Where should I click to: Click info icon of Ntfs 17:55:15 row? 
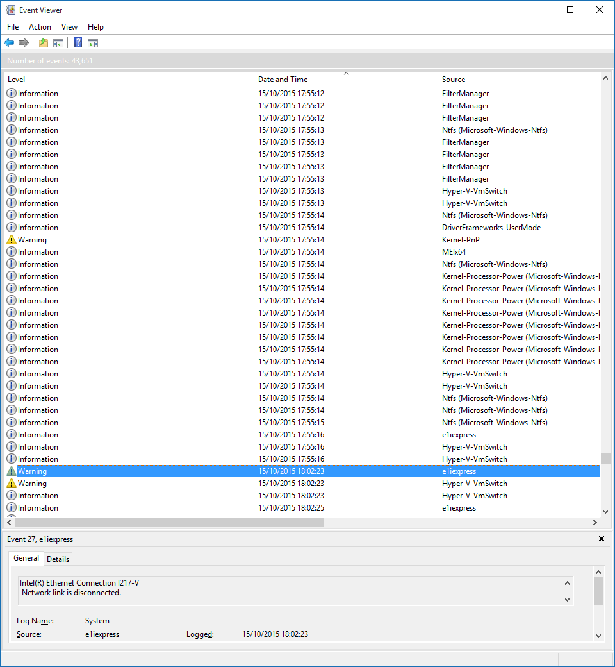12,422
